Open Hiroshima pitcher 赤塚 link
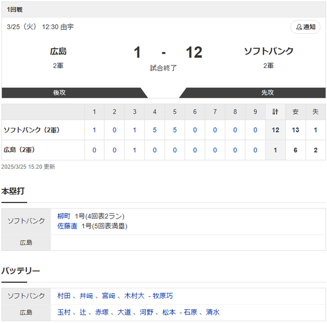 102,312
